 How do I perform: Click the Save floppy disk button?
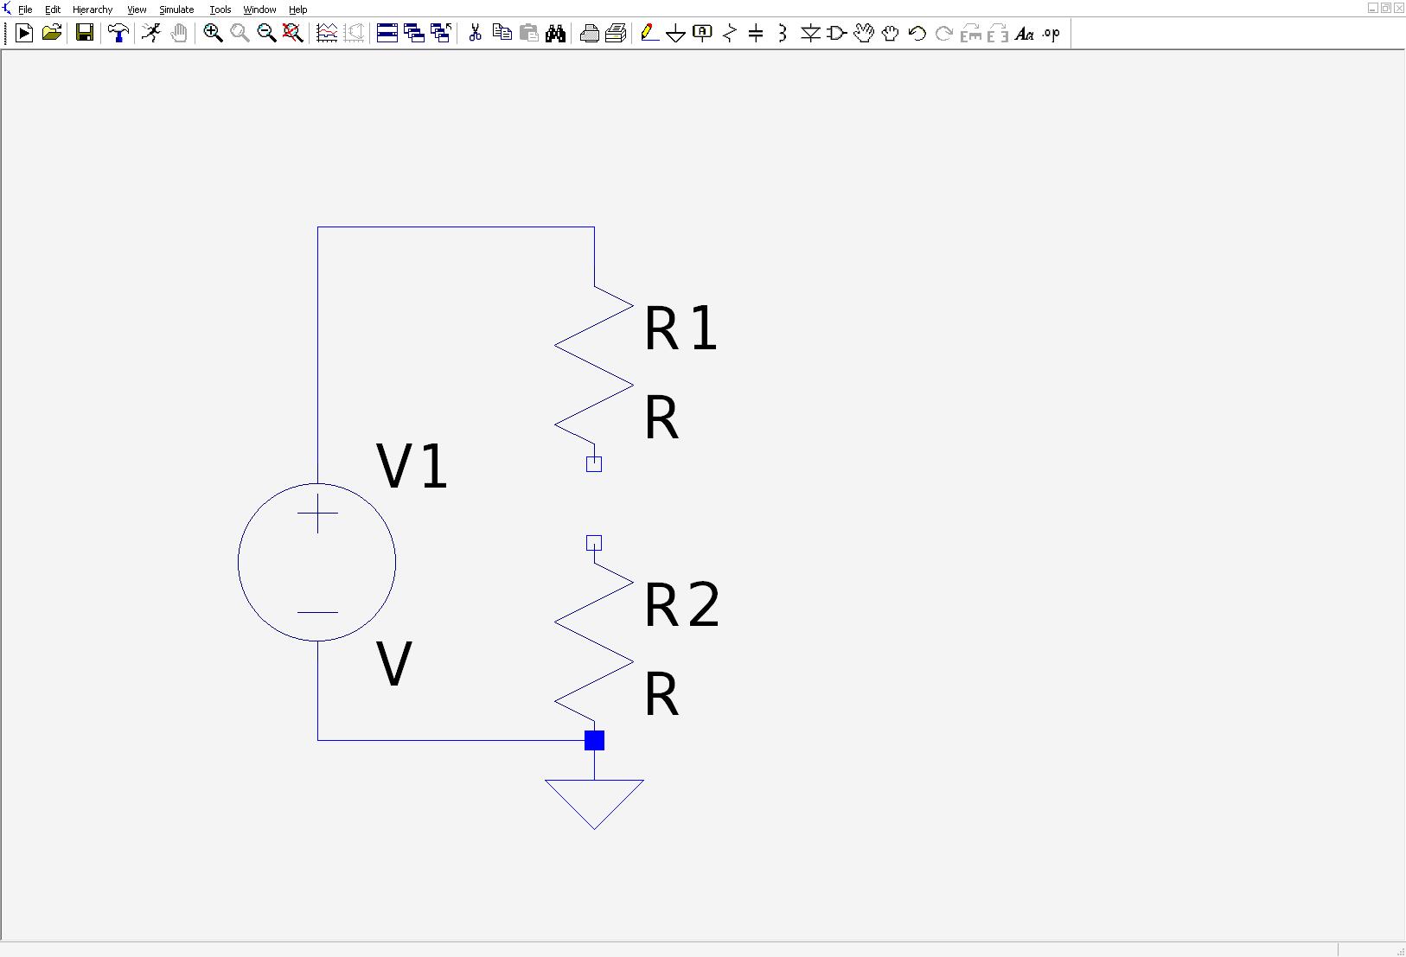coord(85,34)
